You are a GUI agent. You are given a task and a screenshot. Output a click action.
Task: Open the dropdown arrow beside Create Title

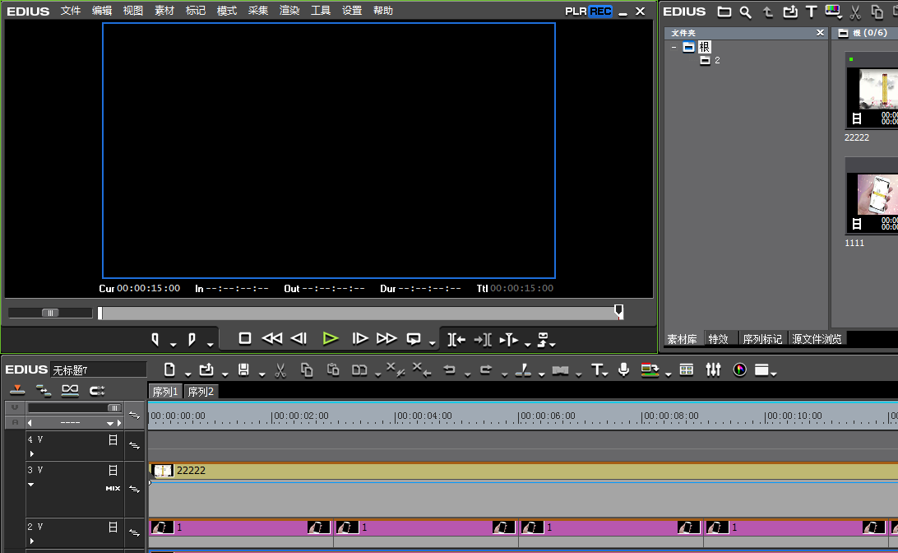pos(606,374)
